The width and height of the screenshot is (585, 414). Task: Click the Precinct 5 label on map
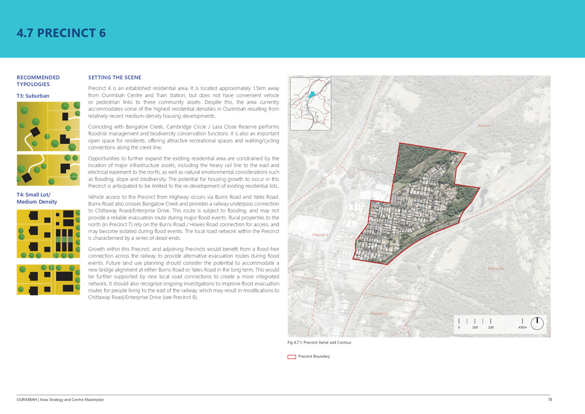[320, 235]
